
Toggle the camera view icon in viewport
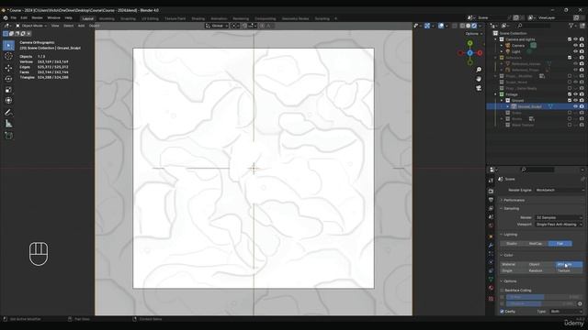point(479,88)
